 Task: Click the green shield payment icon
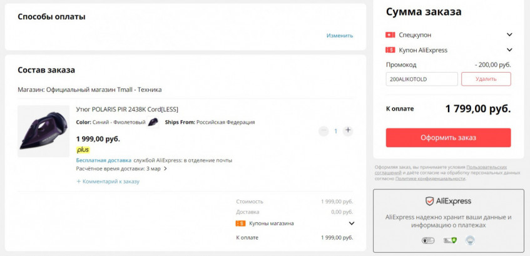click(x=449, y=240)
